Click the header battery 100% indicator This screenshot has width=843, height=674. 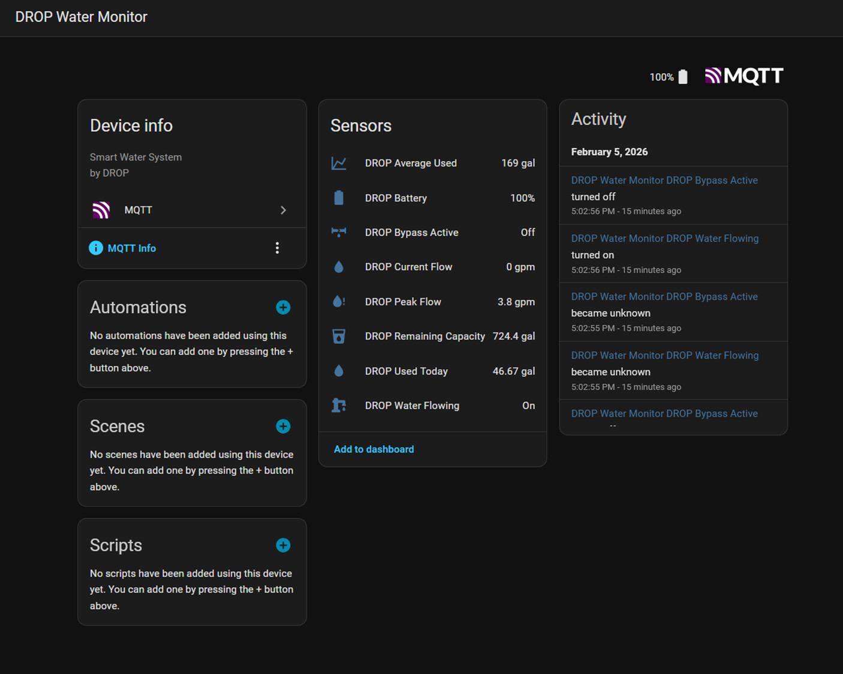[669, 77]
